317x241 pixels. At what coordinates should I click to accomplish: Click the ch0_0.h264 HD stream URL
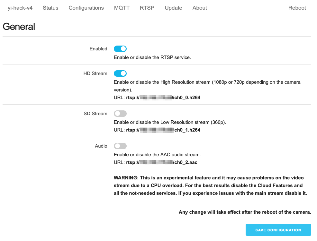(163, 98)
